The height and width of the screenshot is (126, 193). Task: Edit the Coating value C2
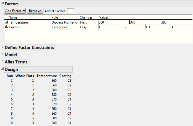(134, 27)
